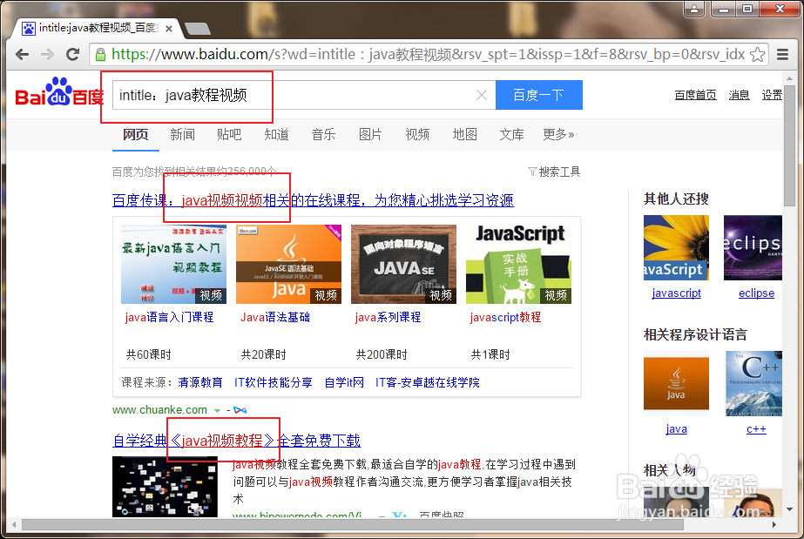Click the horizontal scrollbar thumb
804x539 pixels.
click(x=353, y=525)
